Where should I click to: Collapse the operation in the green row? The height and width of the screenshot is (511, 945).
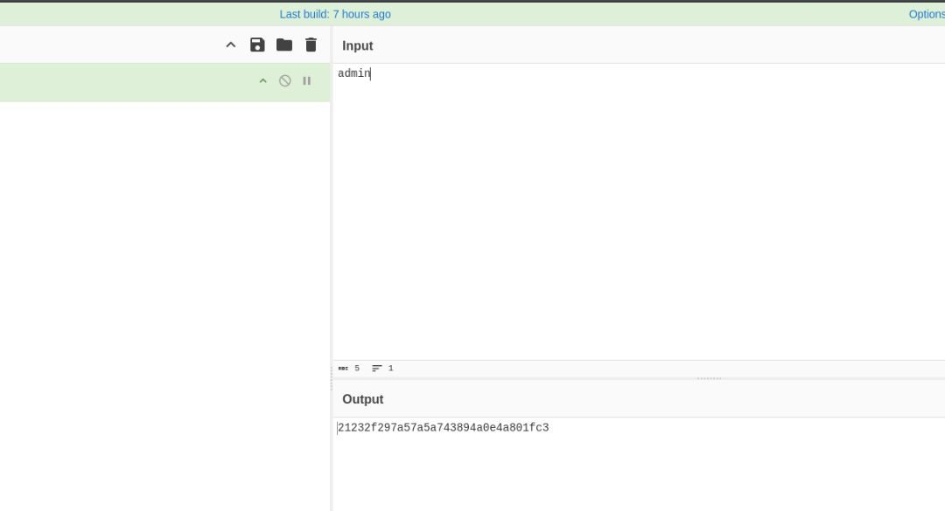pyautogui.click(x=262, y=80)
